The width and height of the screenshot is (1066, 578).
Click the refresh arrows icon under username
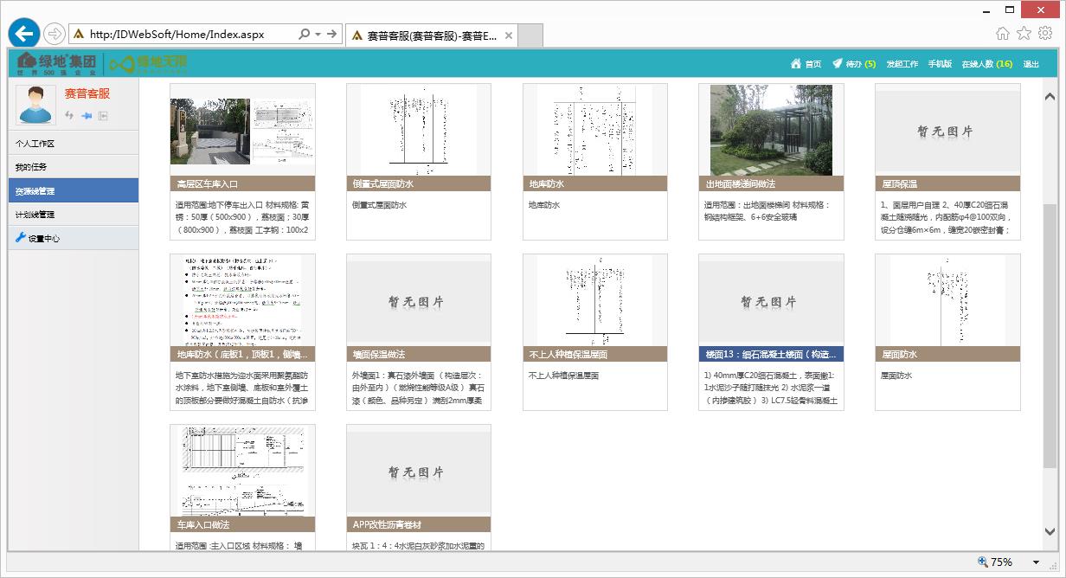(x=70, y=115)
